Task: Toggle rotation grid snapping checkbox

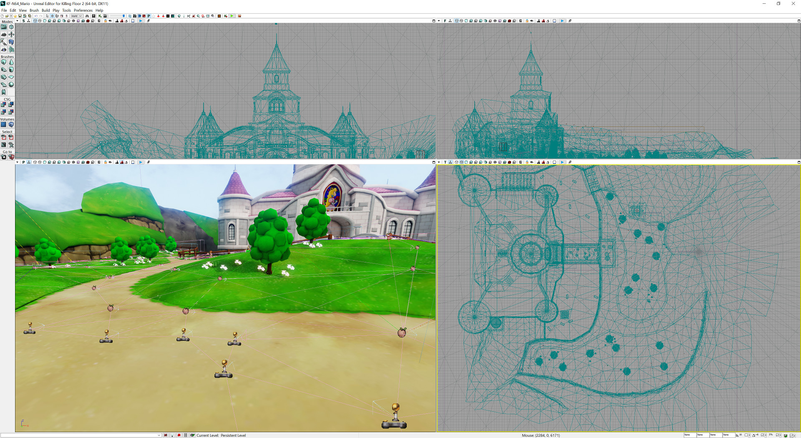Action: (x=762, y=435)
